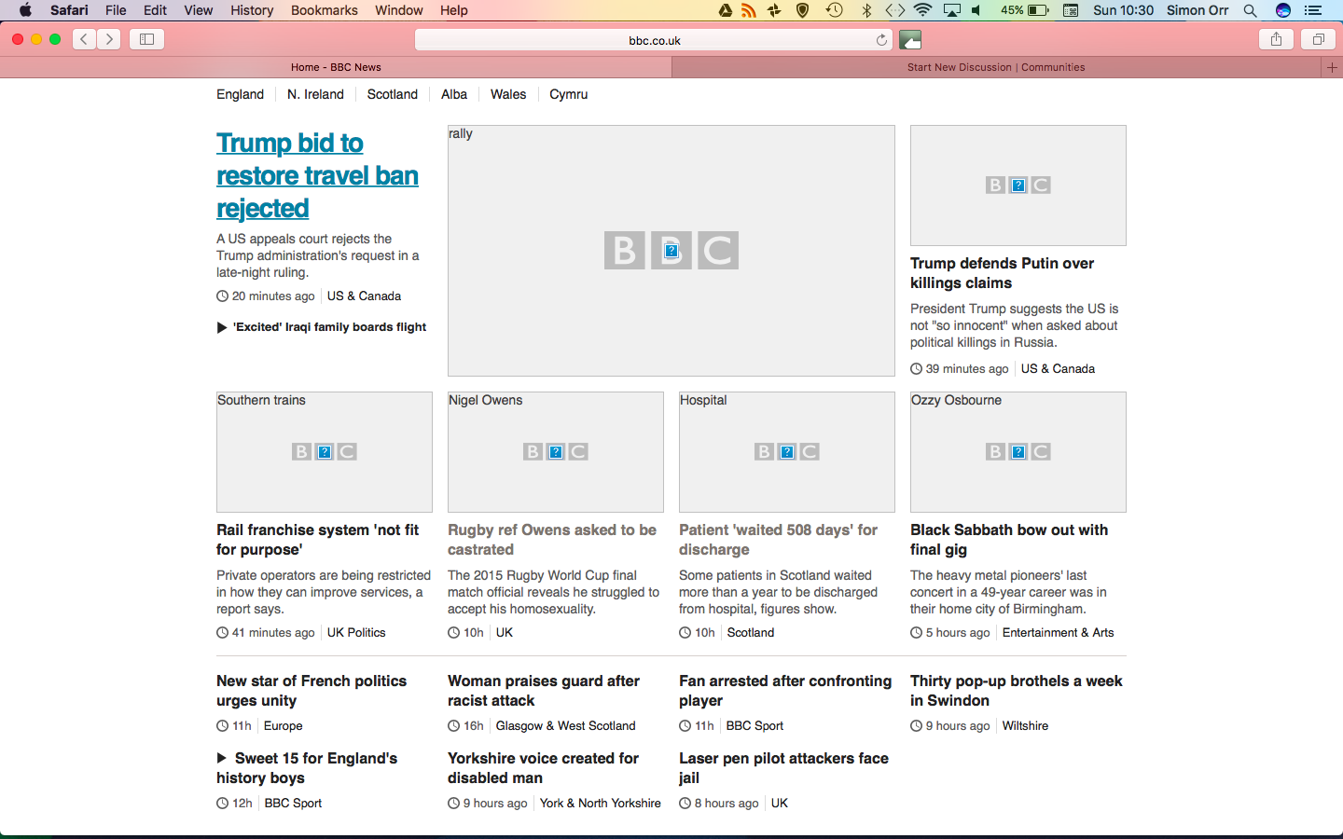Screen dimensions: 1343x839
Task: Open Spotlight search
Action: click(1250, 10)
